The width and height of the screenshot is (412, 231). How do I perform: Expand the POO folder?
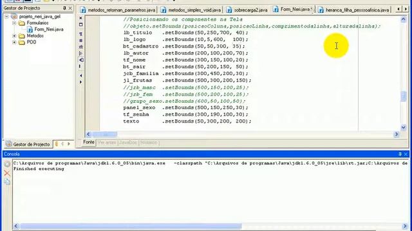pos(14,42)
